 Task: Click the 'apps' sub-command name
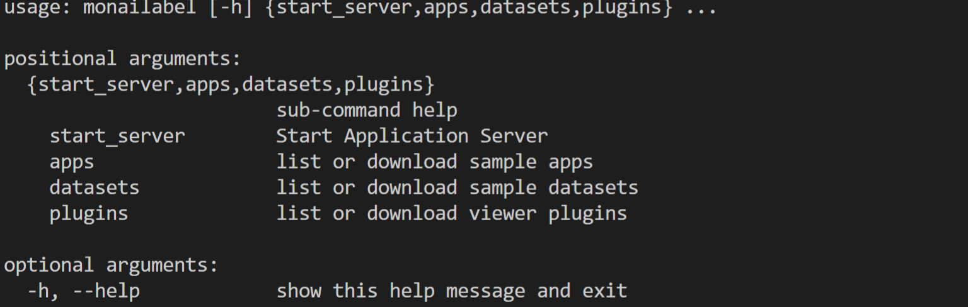72,162
